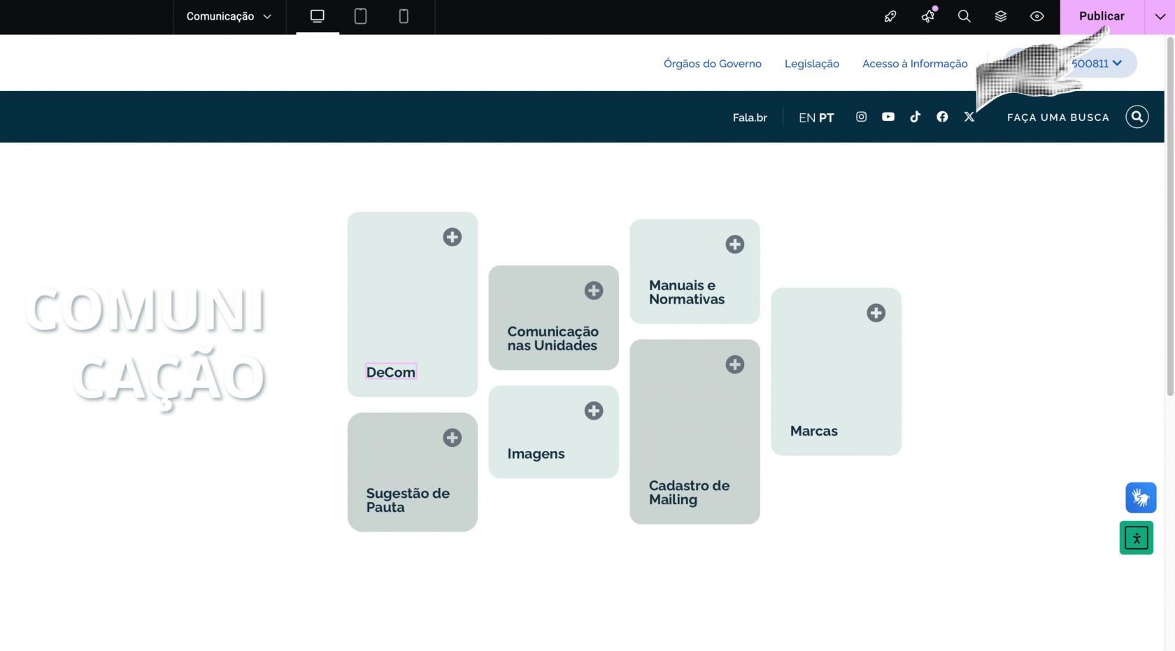Open the green accessibility widget
Viewport: 1175px width, 651px height.
tap(1137, 538)
